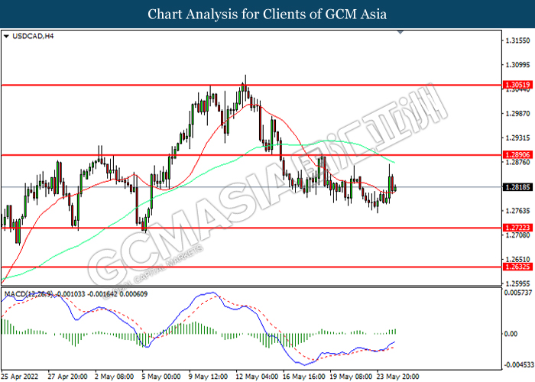Click the 19 May 08:00 time label

point(351,377)
